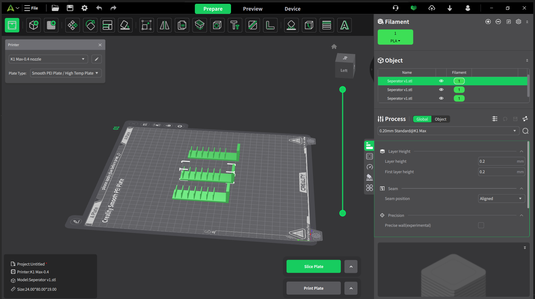
Task: Select the Rotate tool
Action: pos(90,25)
